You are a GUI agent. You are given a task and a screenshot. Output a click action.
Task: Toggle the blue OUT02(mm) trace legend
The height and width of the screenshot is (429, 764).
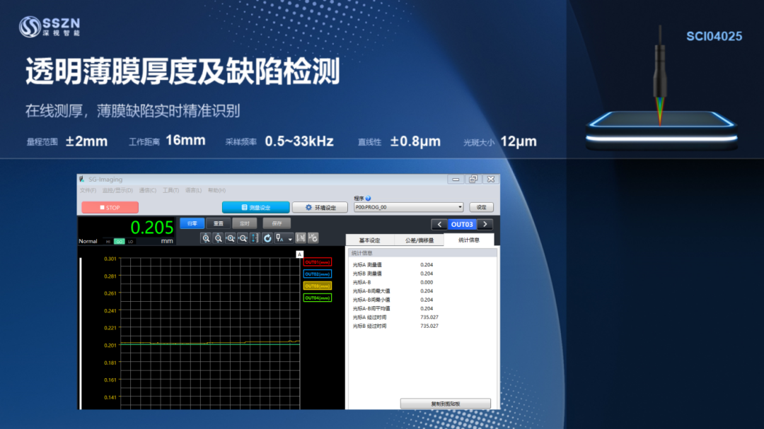[317, 274]
